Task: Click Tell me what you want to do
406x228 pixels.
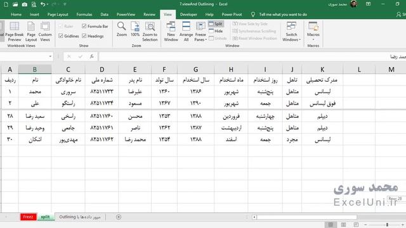Action: (x=283, y=15)
